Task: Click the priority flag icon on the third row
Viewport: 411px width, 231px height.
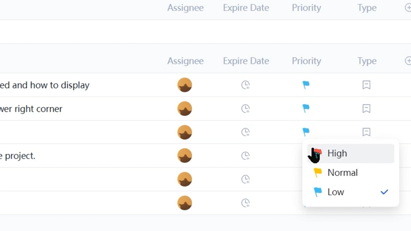Action: point(306,132)
